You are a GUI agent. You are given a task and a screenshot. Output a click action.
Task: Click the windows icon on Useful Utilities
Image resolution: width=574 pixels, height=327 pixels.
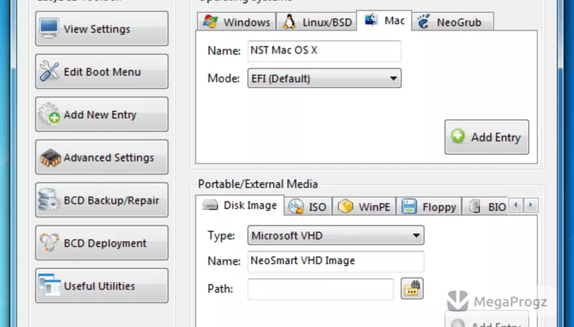point(49,285)
